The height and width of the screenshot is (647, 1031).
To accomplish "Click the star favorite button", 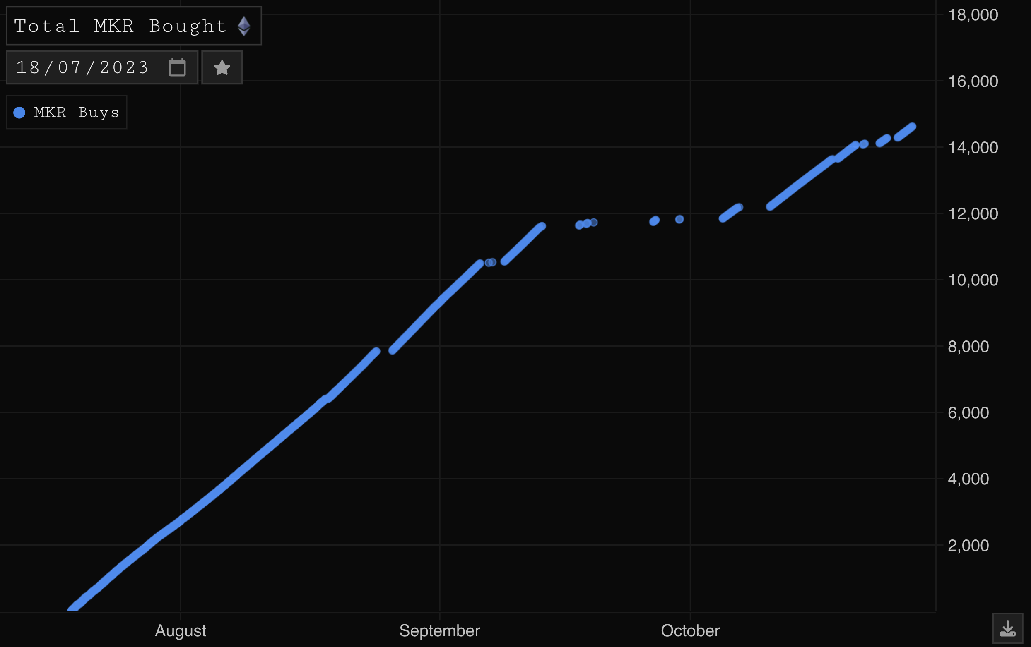I will [222, 67].
